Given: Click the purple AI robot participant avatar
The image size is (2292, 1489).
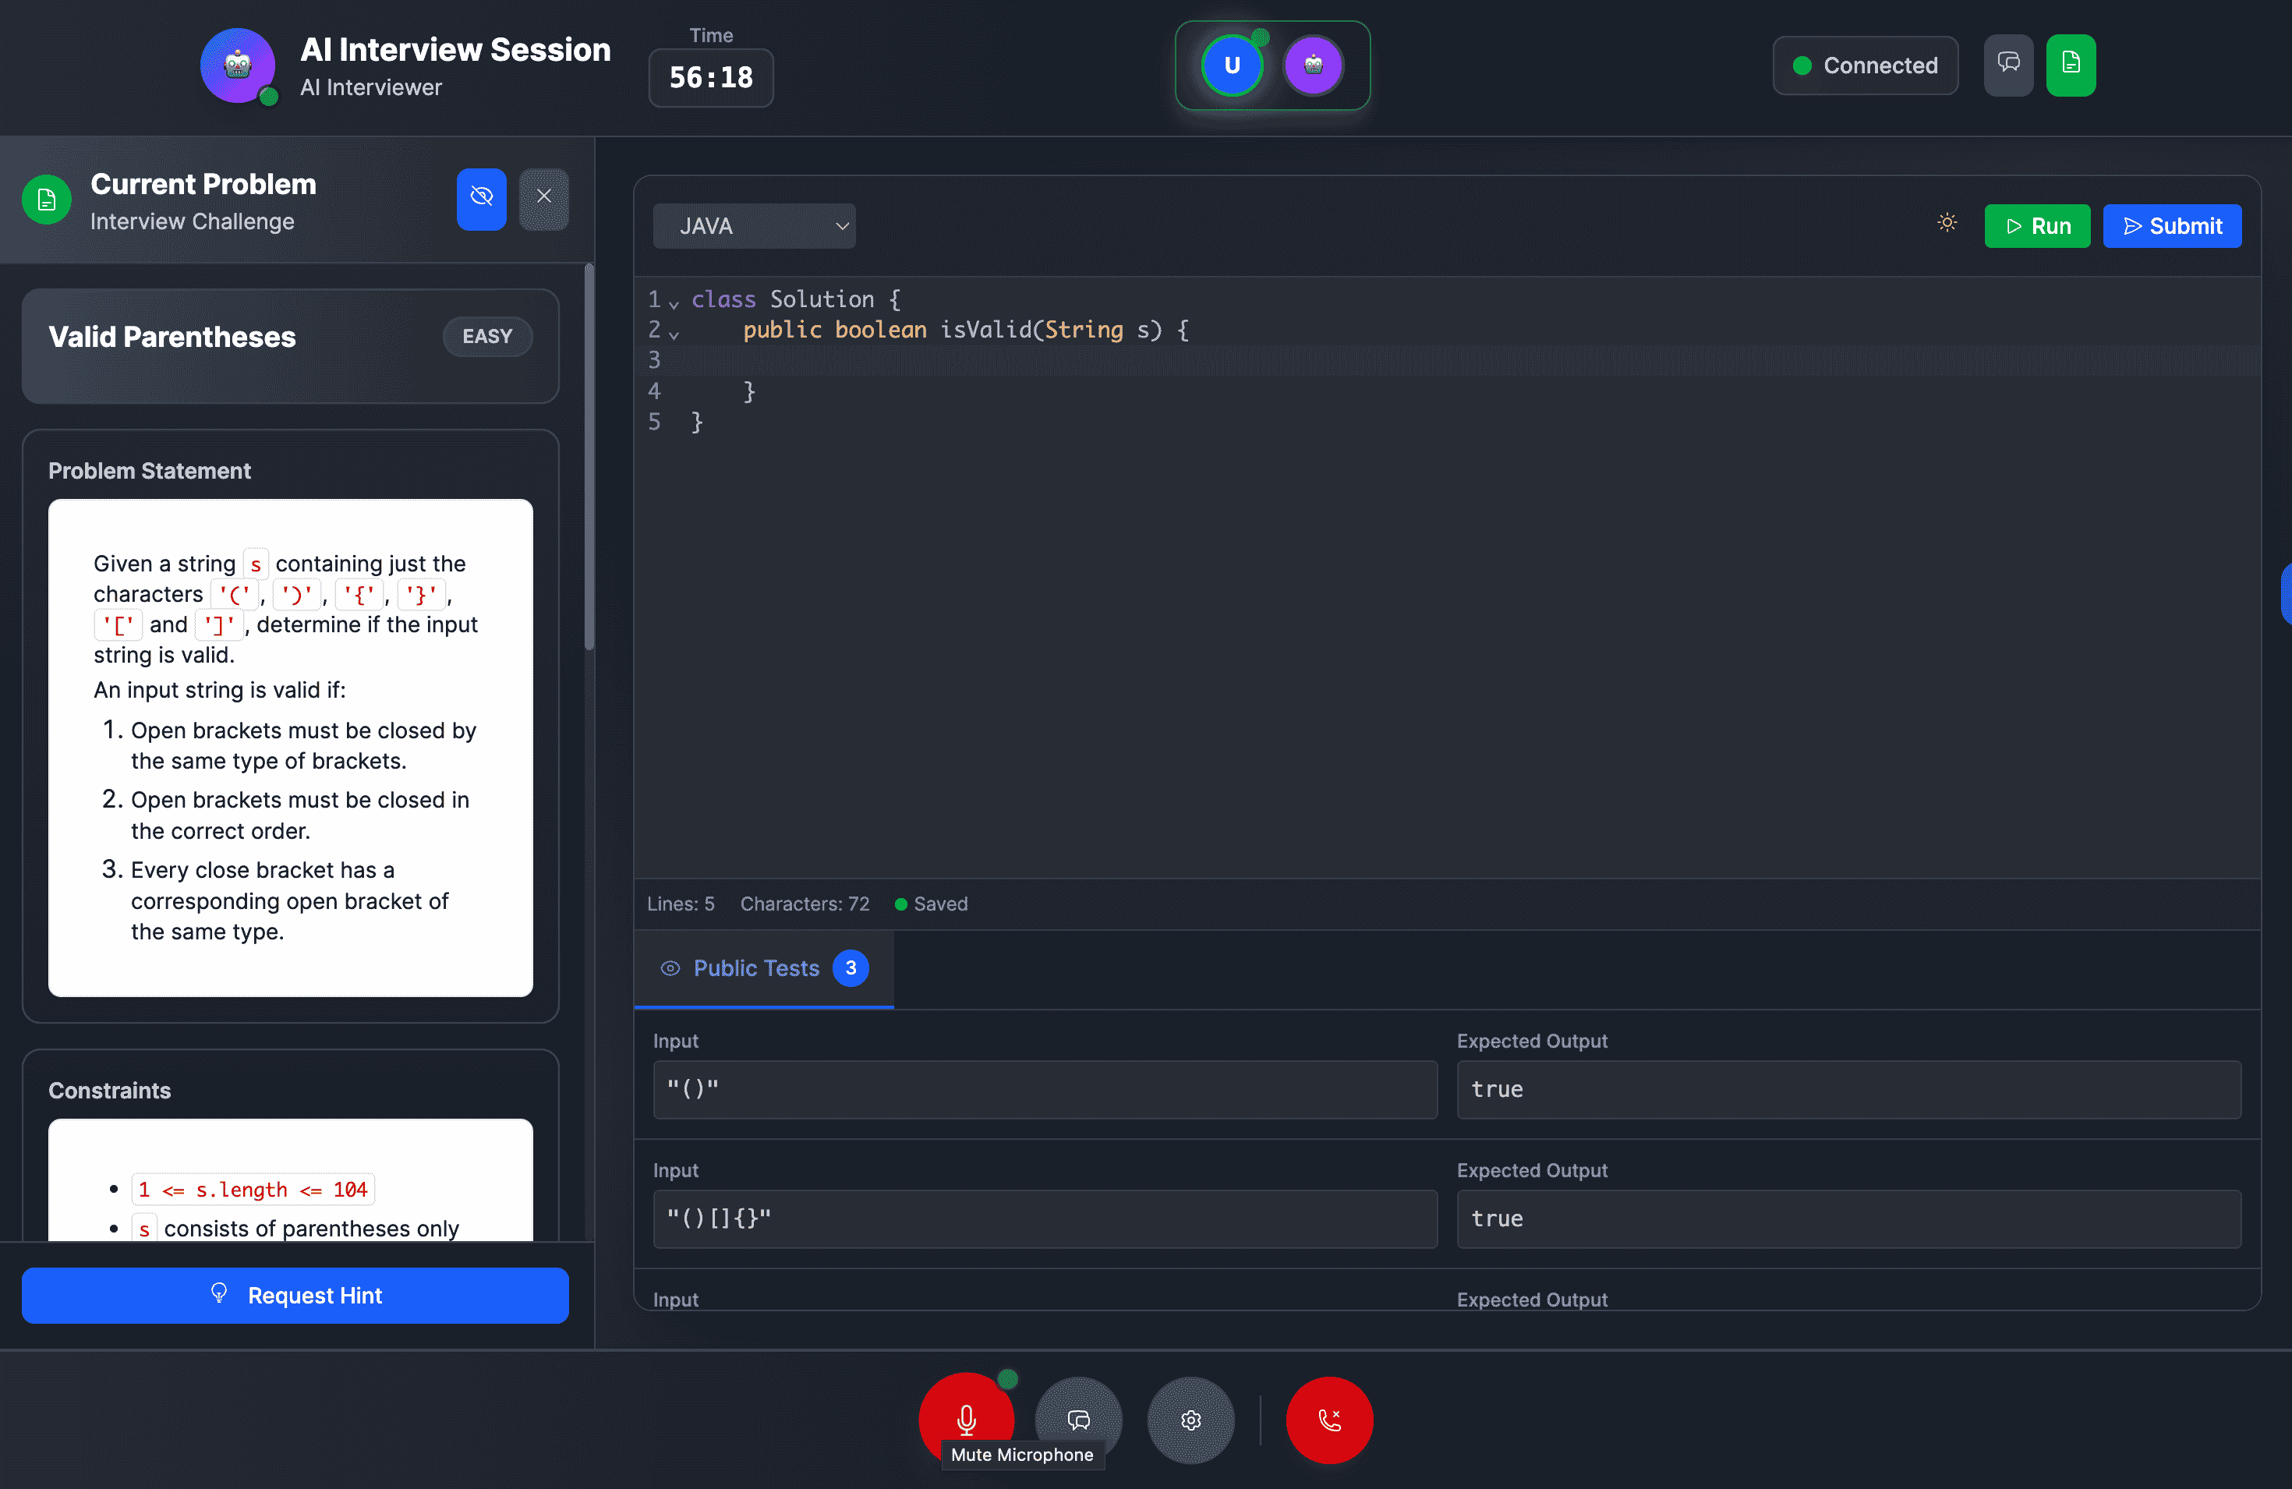Looking at the screenshot, I should tap(1313, 65).
